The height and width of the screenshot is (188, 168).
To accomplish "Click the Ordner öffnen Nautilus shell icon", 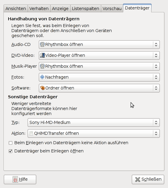I will (x=42, y=88).
